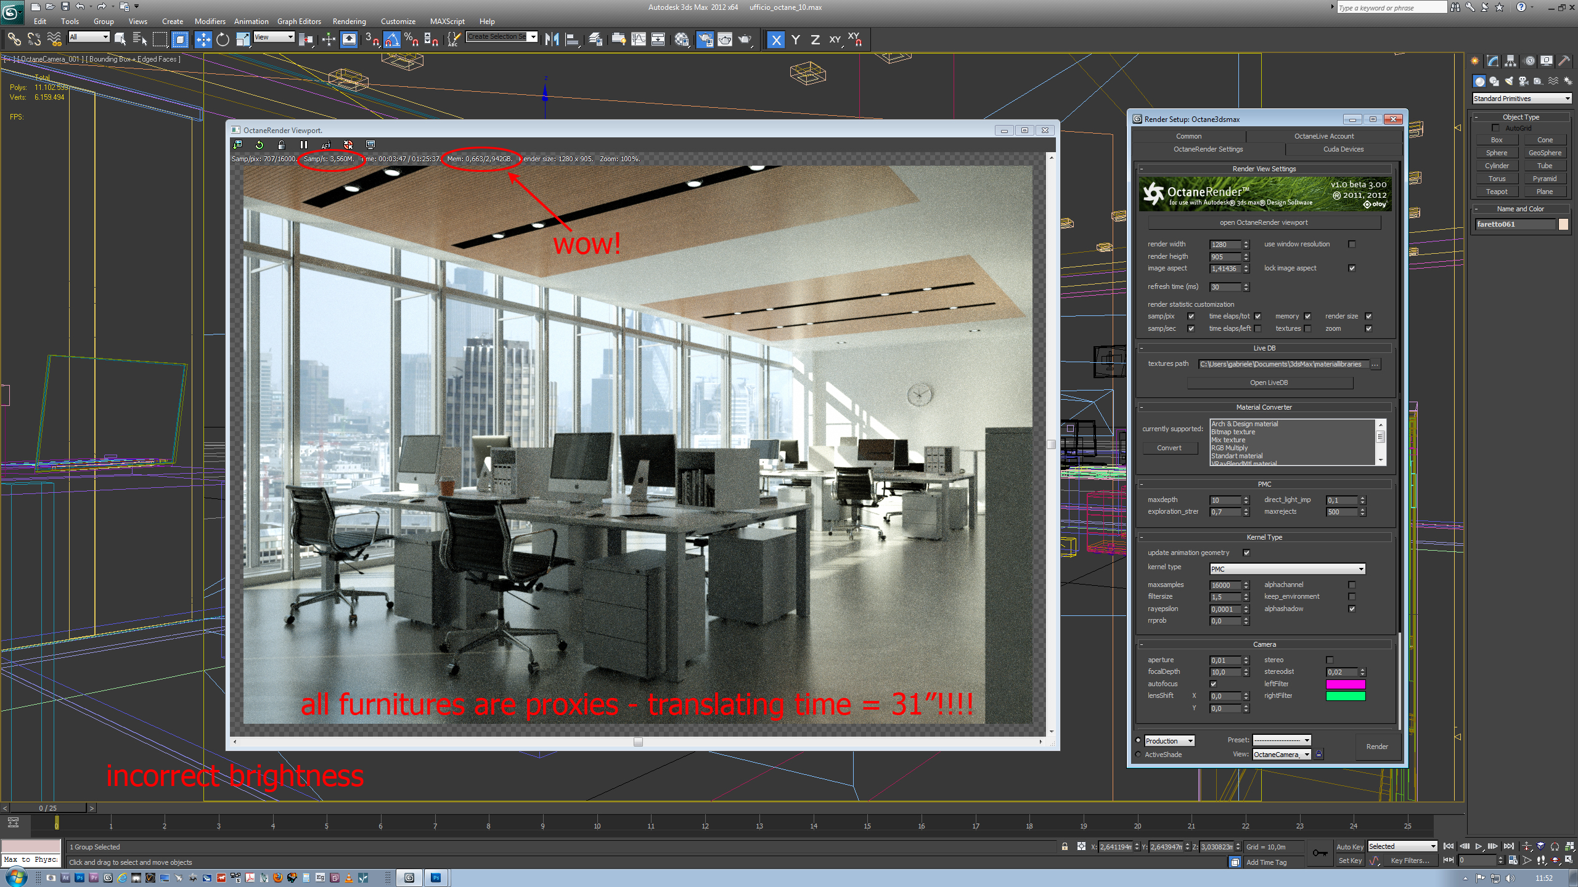This screenshot has height=887, width=1578.
Task: Open the Rendering menu
Action: [x=349, y=22]
